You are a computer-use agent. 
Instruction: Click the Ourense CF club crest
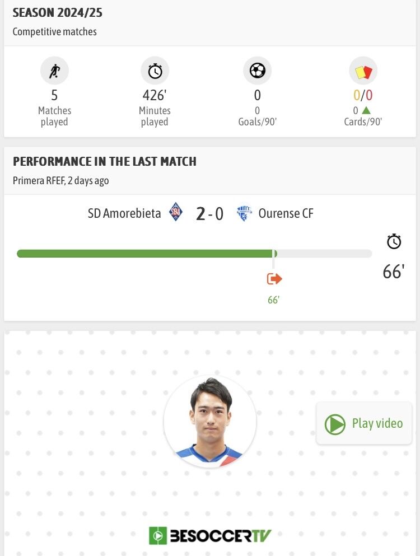pyautogui.click(x=244, y=213)
